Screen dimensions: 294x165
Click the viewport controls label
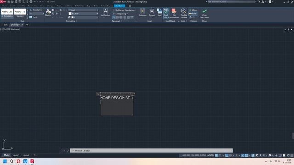(10, 29)
